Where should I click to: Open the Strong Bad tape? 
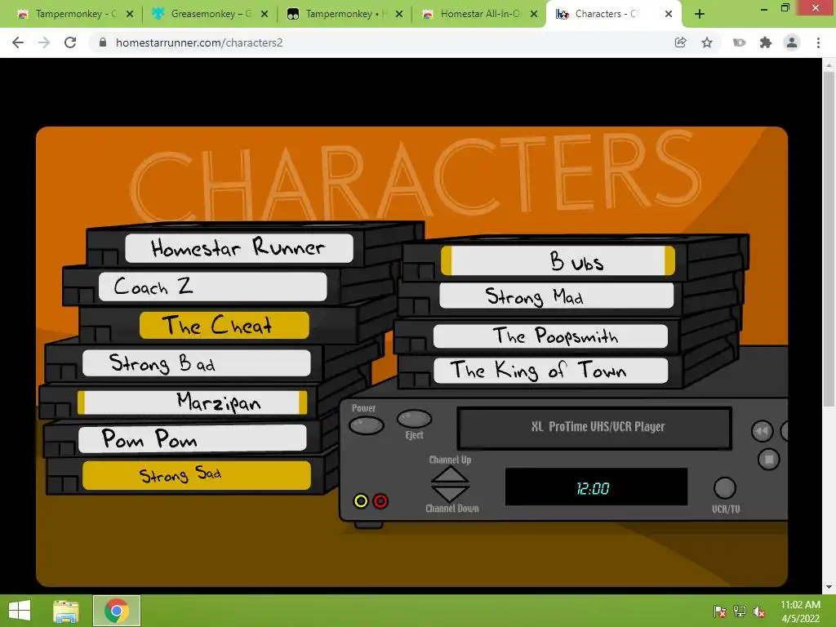(x=197, y=363)
